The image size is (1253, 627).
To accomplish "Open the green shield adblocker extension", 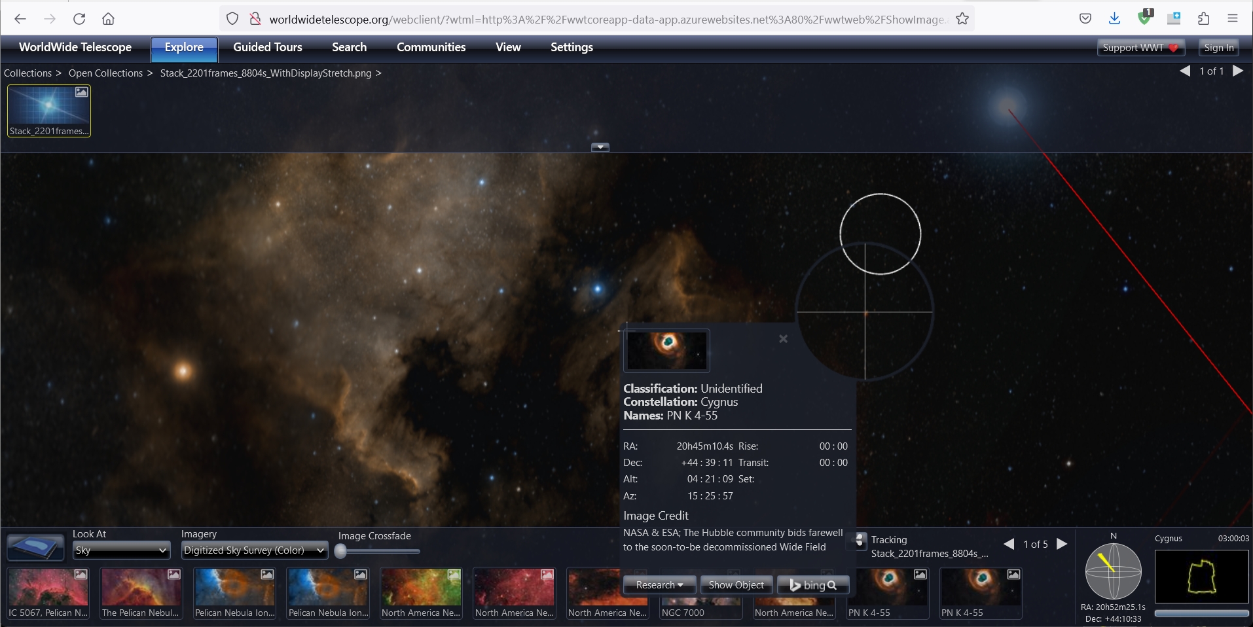I will 1145,18.
